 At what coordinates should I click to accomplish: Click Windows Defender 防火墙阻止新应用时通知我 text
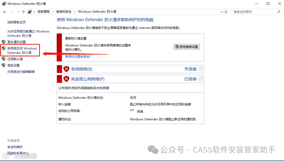163,120
